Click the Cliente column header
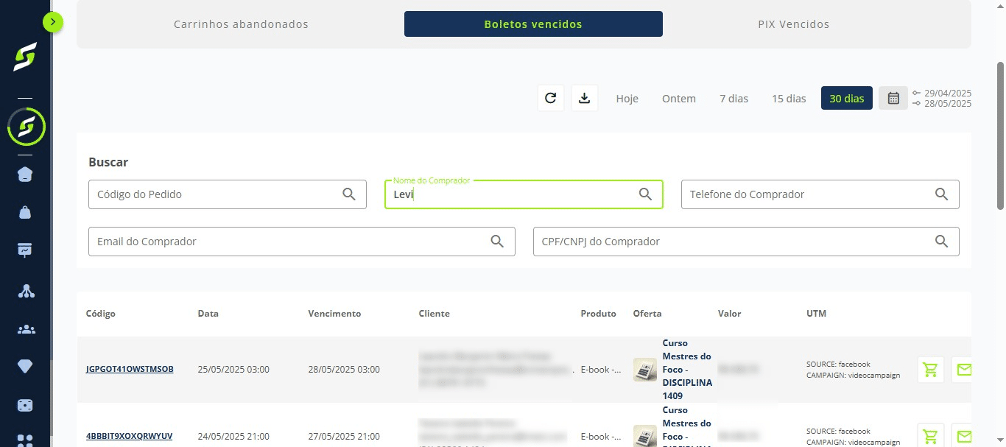The width and height of the screenshot is (1006, 447). click(435, 314)
